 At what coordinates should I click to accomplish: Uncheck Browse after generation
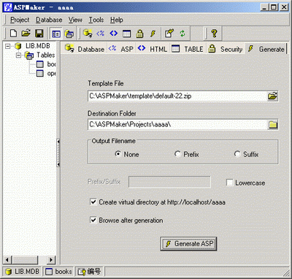[x=93, y=220]
